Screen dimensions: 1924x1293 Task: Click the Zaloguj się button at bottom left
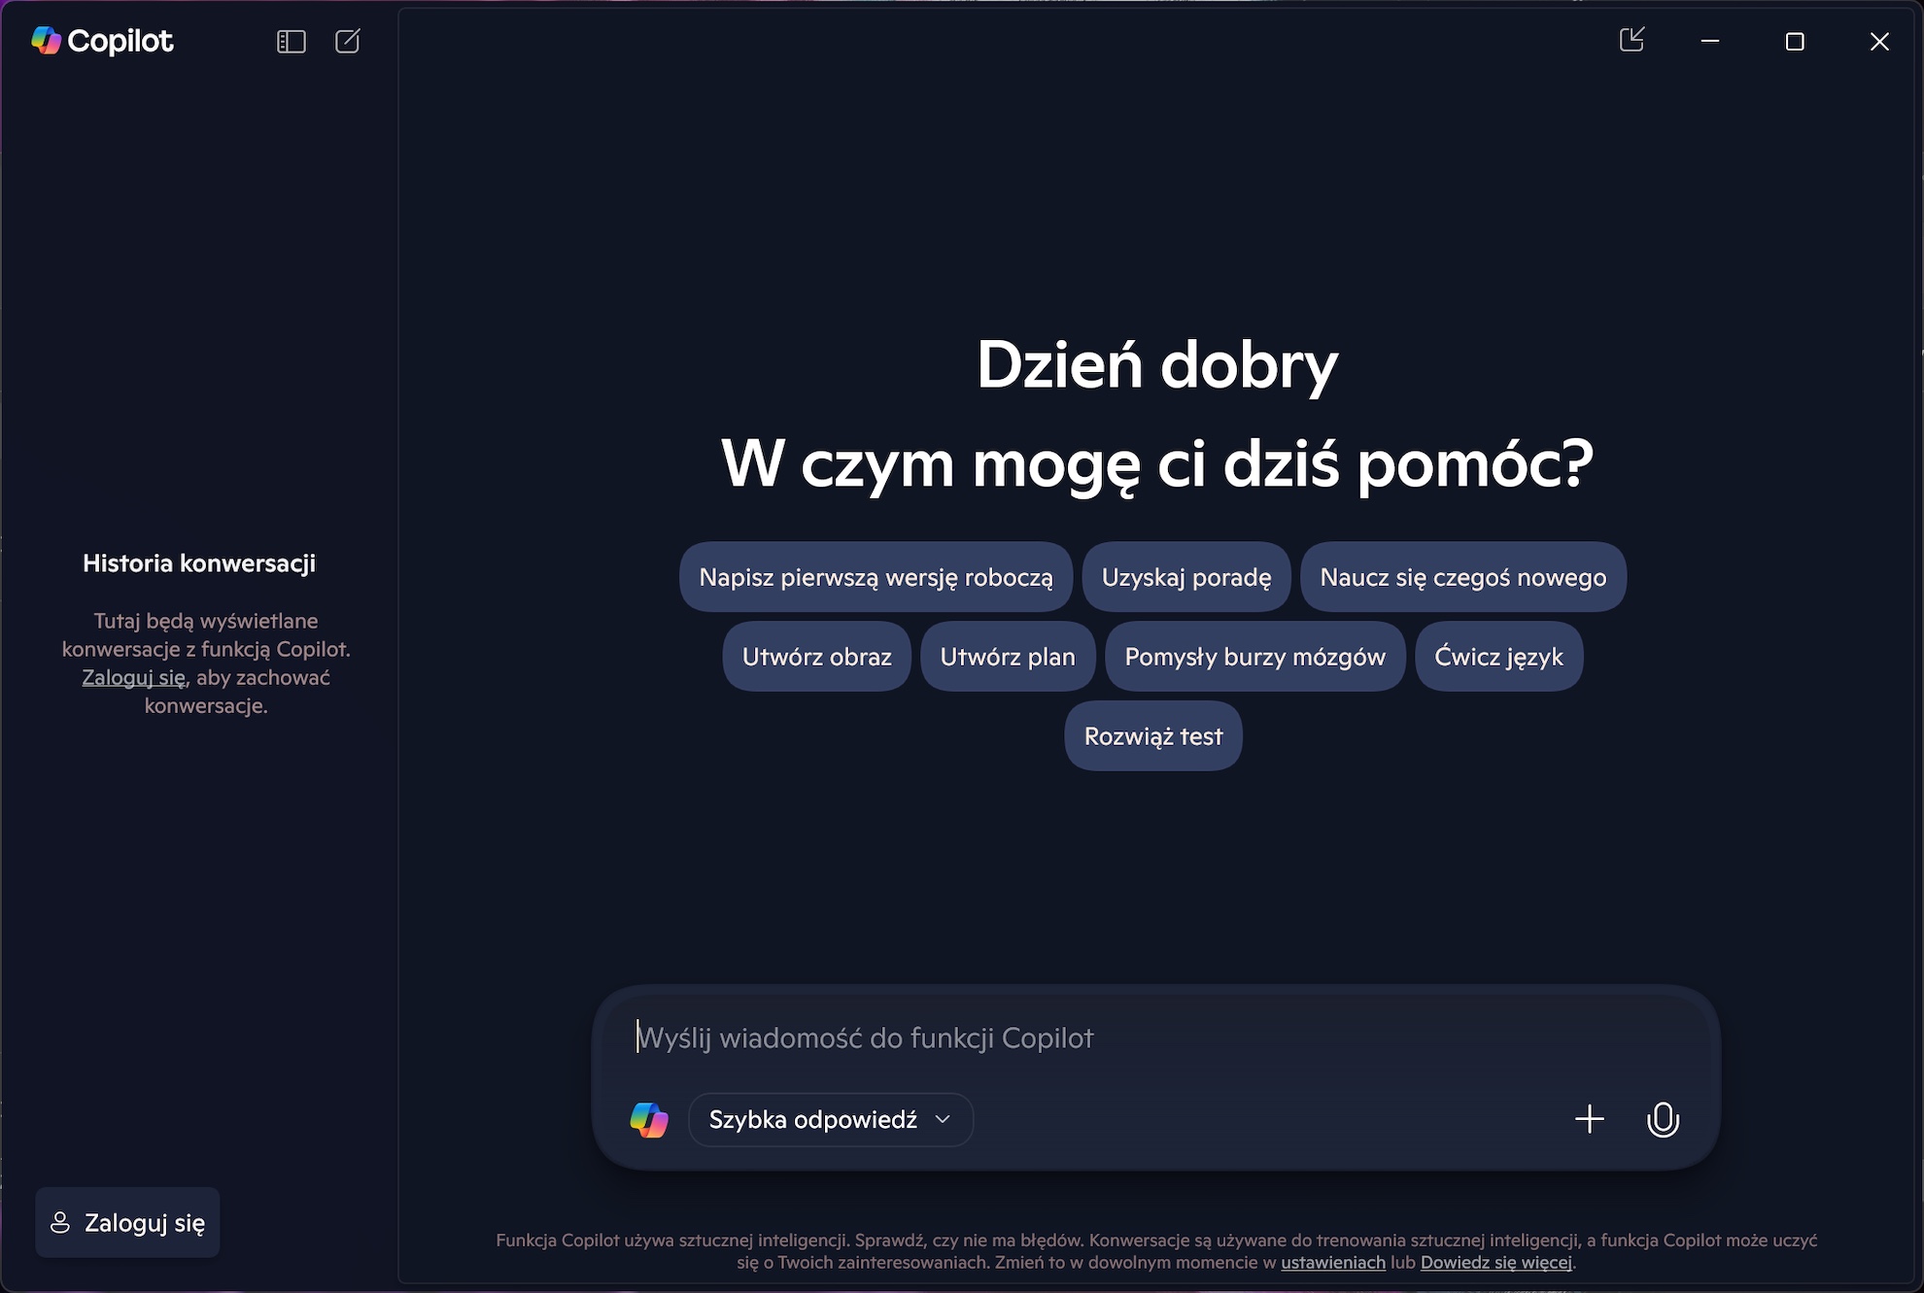[127, 1222]
